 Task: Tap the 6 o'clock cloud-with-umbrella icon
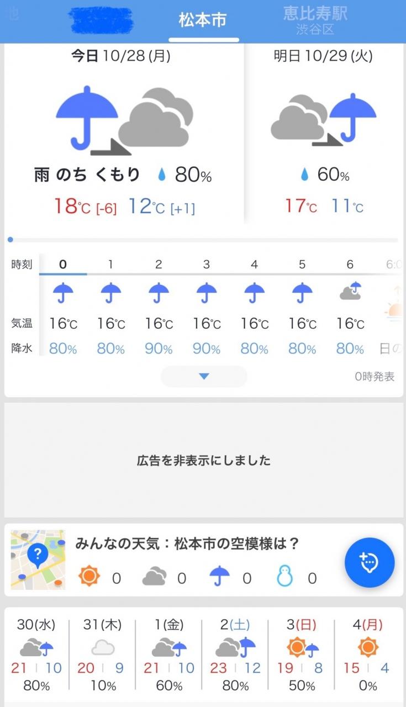(x=350, y=291)
